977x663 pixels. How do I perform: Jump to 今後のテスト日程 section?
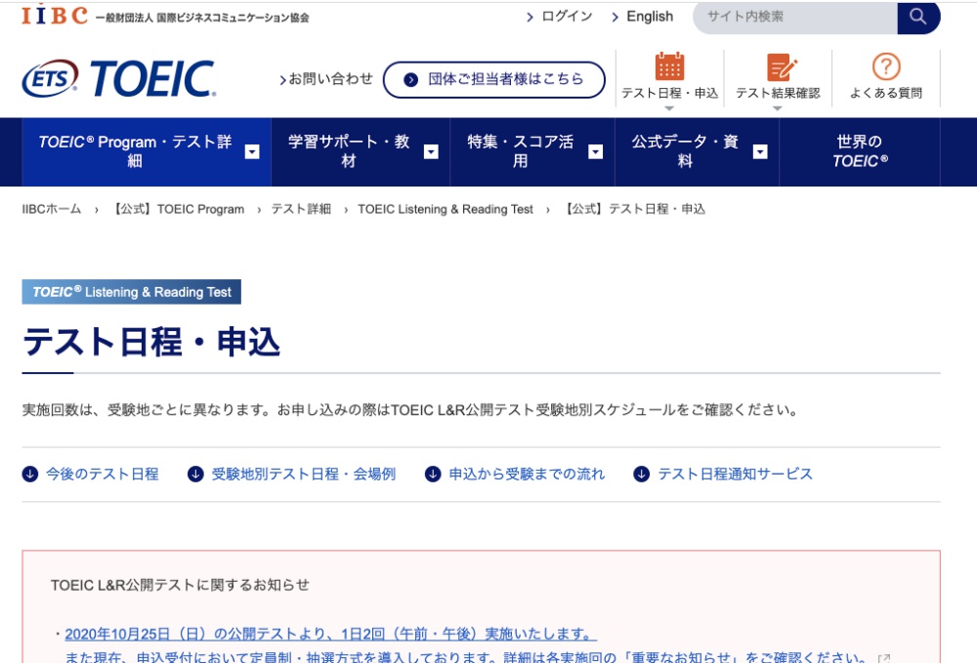[103, 475]
